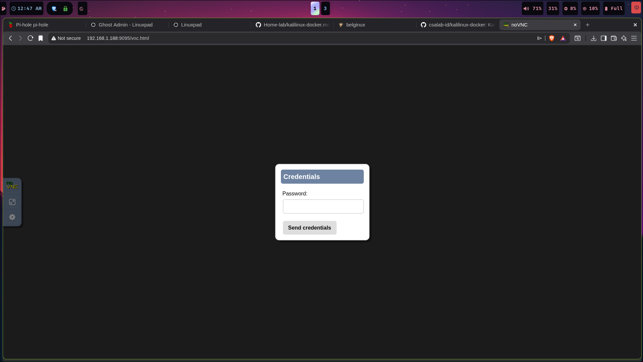Open the browser hamburger menu
The width and height of the screenshot is (643, 362).
634,38
